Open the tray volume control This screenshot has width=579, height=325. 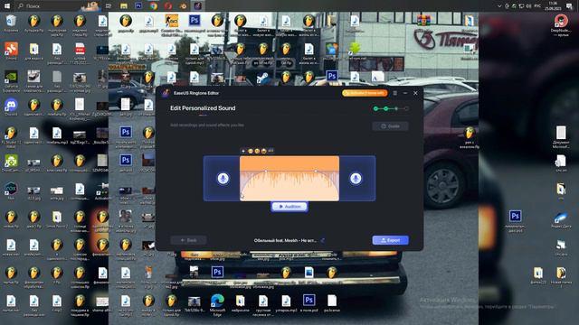[528, 6]
